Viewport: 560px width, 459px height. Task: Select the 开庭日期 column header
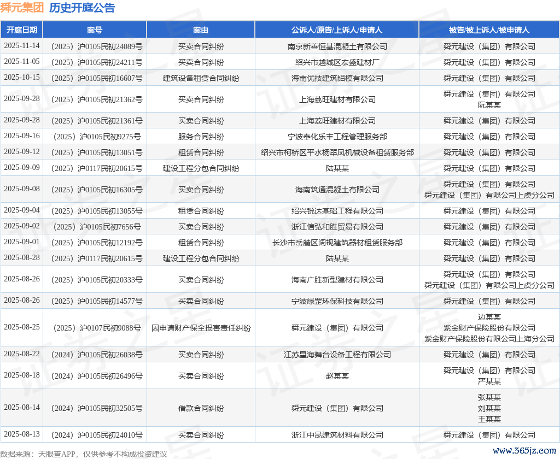(21, 30)
